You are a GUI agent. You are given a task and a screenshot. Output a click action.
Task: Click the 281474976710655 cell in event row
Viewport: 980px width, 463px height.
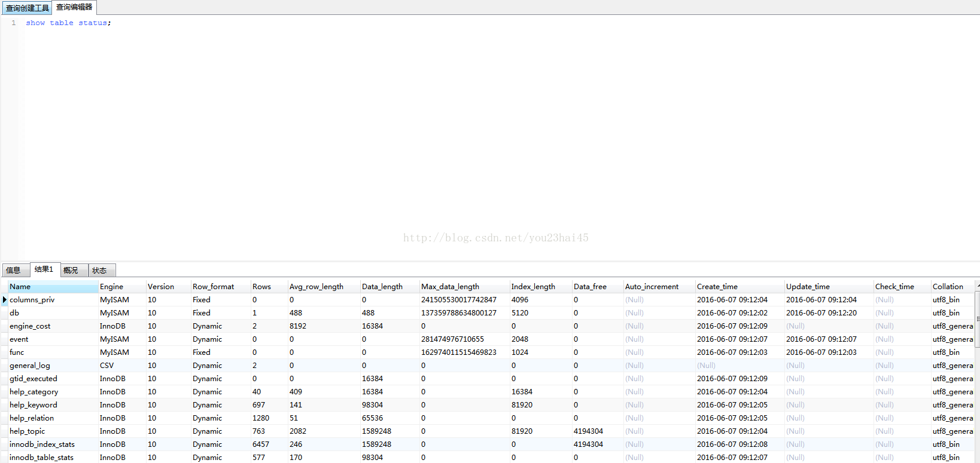[x=464, y=339]
